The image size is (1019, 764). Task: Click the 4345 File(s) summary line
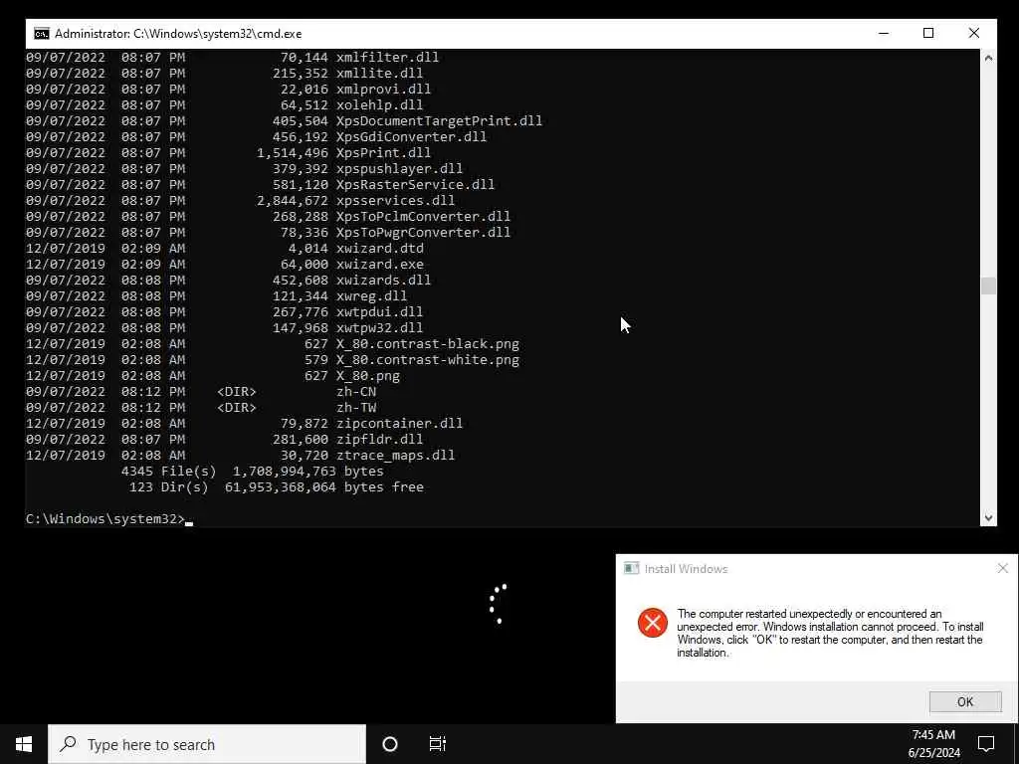pos(252,471)
